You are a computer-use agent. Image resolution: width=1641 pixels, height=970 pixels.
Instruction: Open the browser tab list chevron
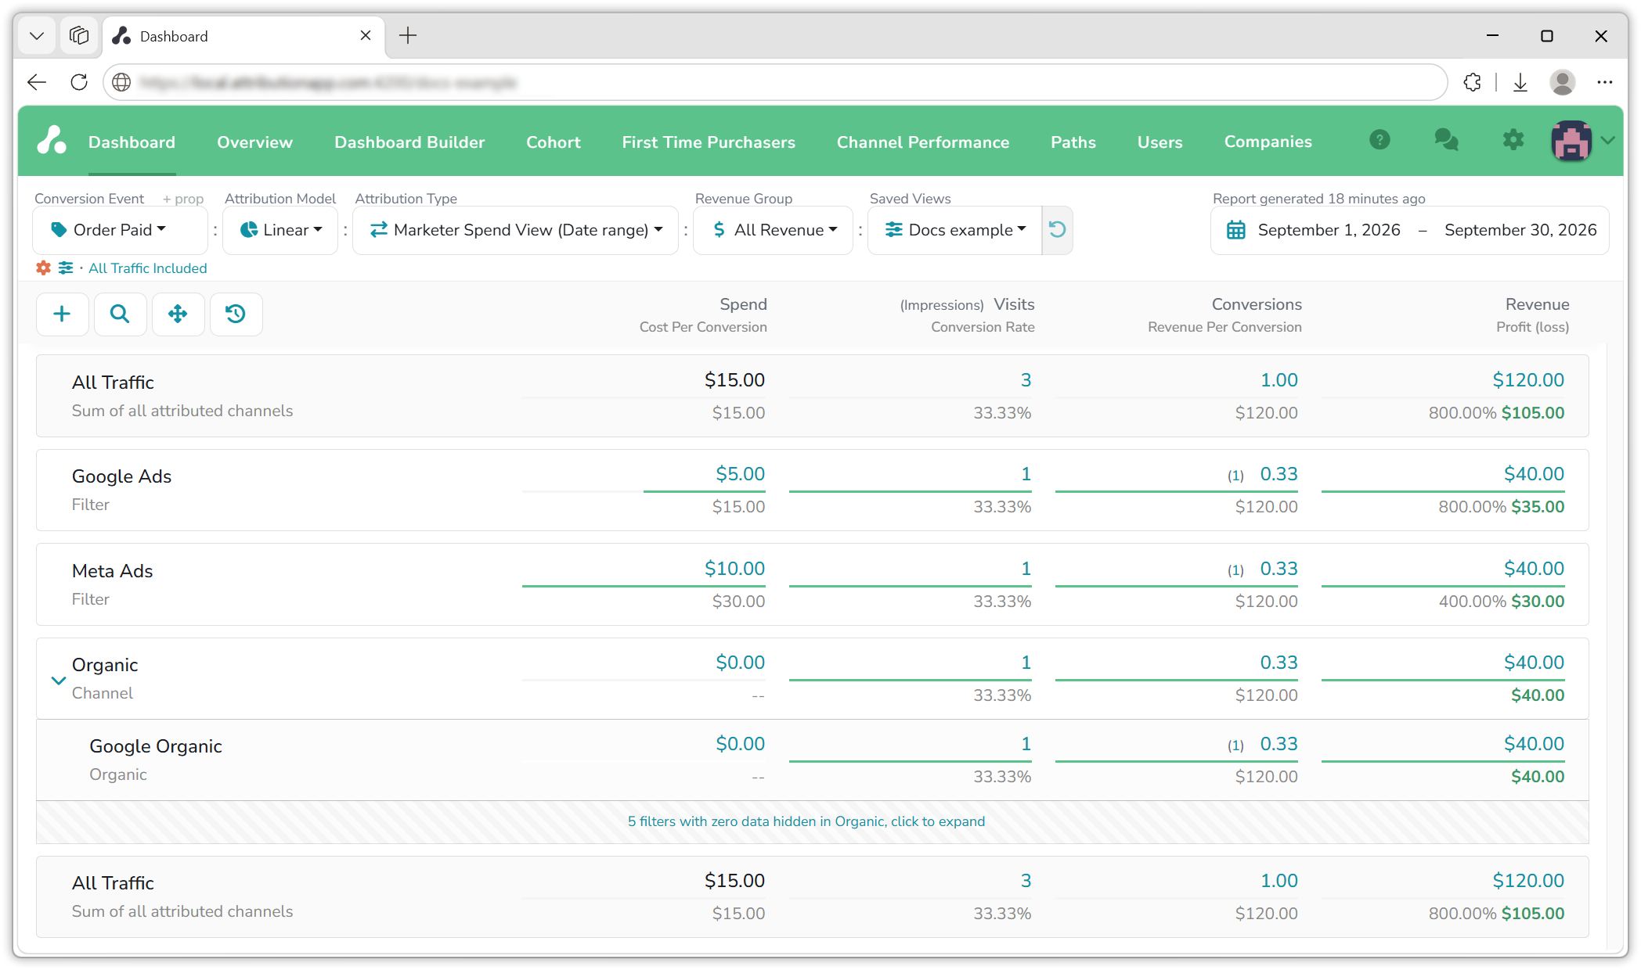point(37,36)
